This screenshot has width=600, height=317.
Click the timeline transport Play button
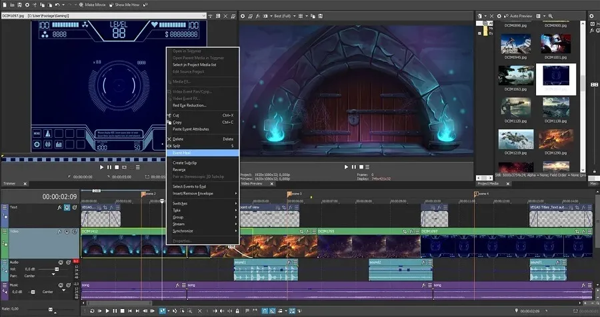click(107, 311)
